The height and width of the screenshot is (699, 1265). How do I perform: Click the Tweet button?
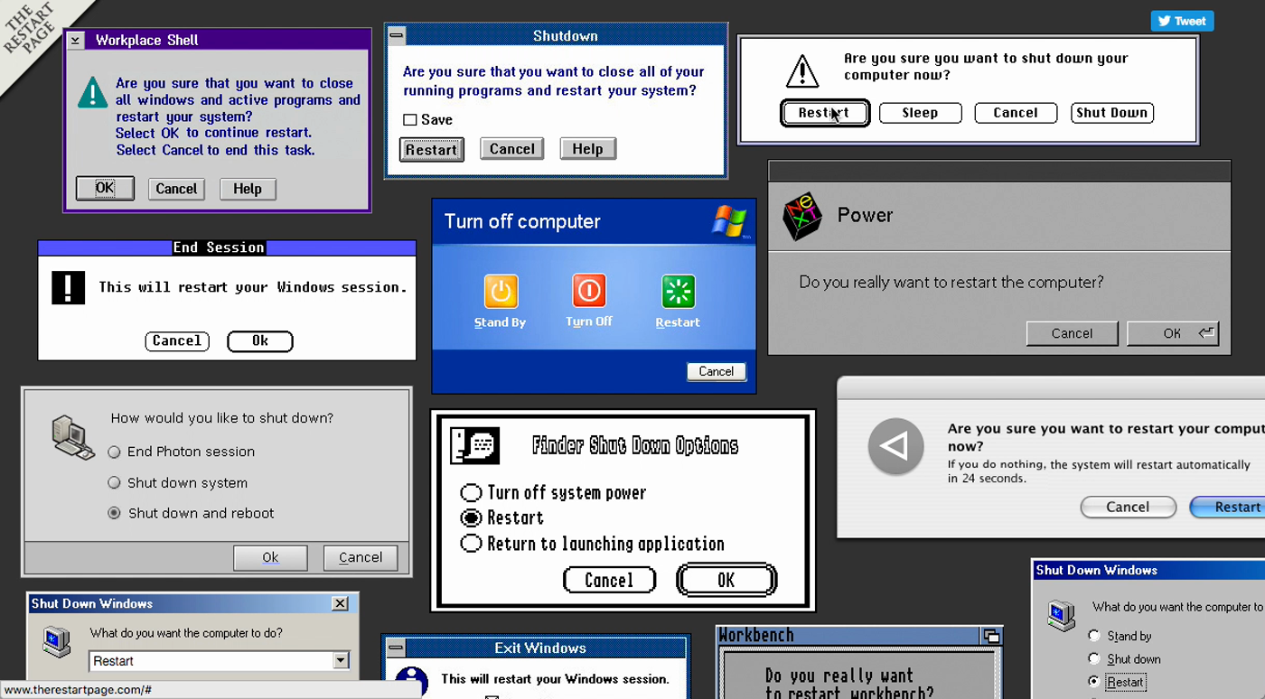[x=1182, y=21]
